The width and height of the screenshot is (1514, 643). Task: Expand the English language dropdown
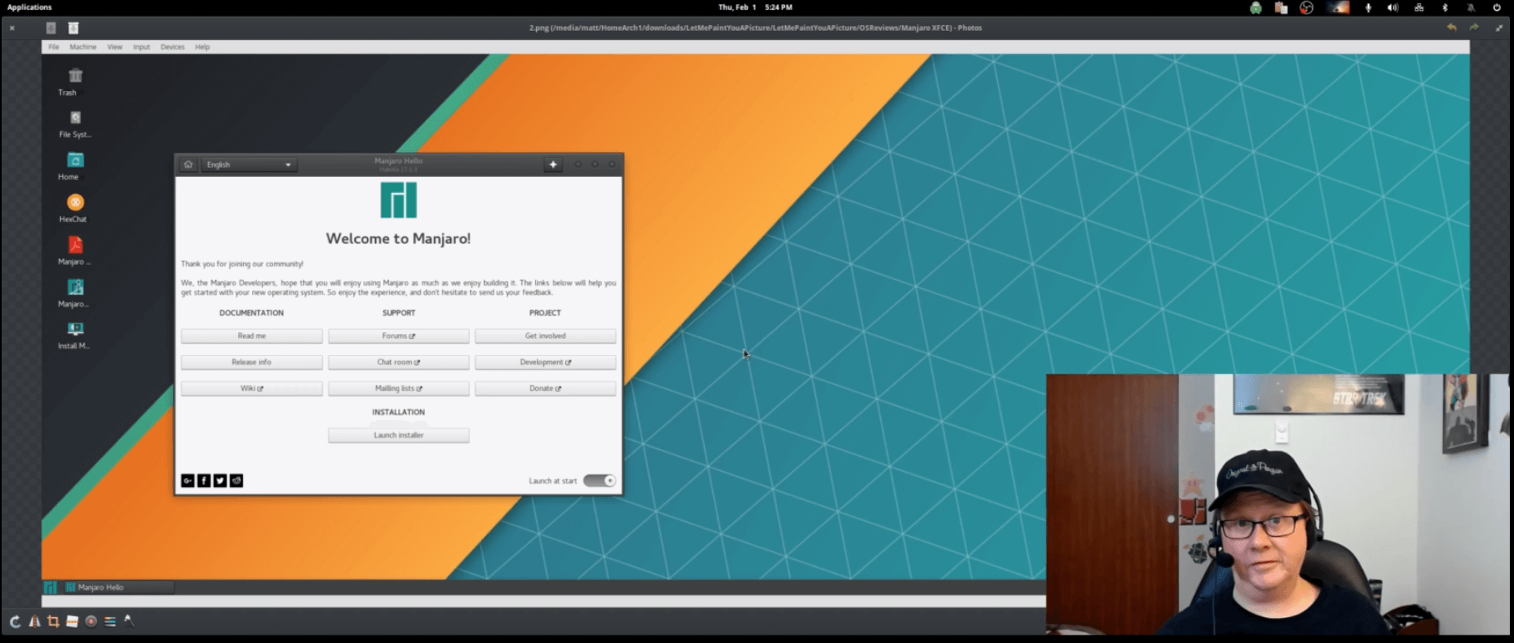click(x=249, y=165)
